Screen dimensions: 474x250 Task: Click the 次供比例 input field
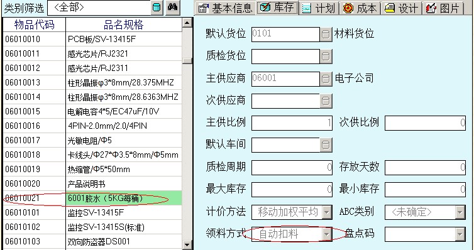425,123
